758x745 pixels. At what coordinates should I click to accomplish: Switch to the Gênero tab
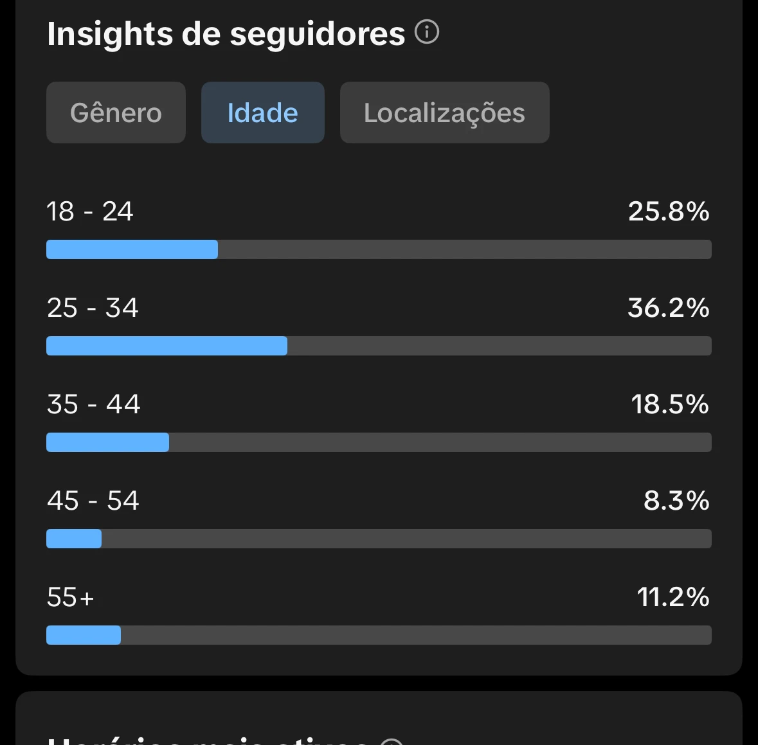click(x=116, y=112)
